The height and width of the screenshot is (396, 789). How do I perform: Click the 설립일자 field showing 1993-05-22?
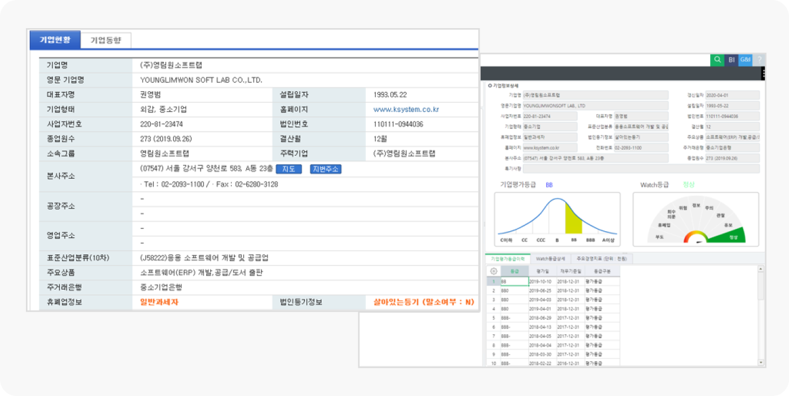(x=732, y=106)
